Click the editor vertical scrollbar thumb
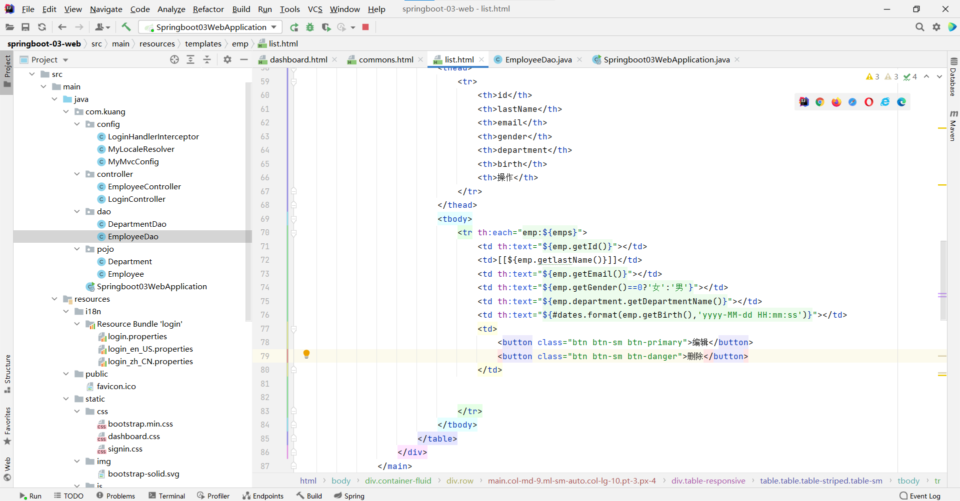Viewport: 960px width, 501px height. pyautogui.click(x=943, y=280)
